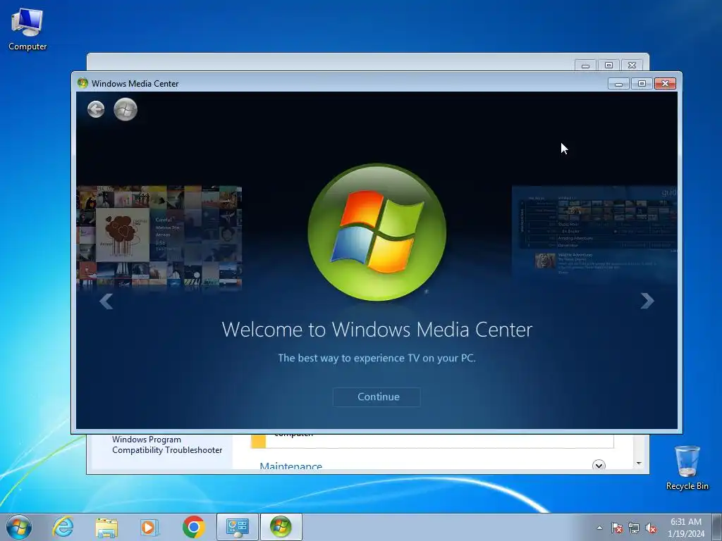Image resolution: width=722 pixels, height=541 pixels.
Task: Click the scroll down arrow in the background window
Action: [x=639, y=464]
